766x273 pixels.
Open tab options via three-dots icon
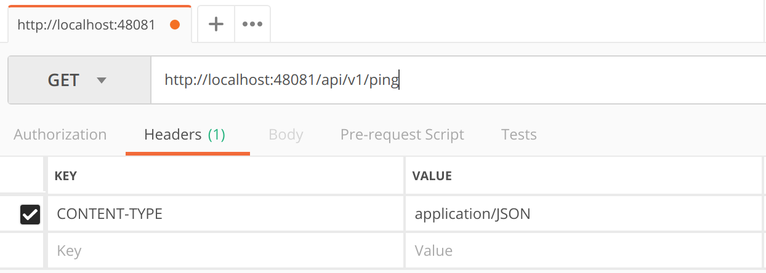coord(252,25)
